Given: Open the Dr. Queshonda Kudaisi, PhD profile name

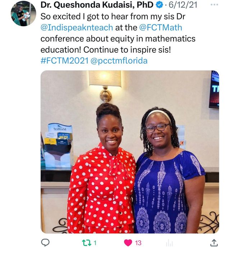Looking at the screenshot, I should coord(97,5).
